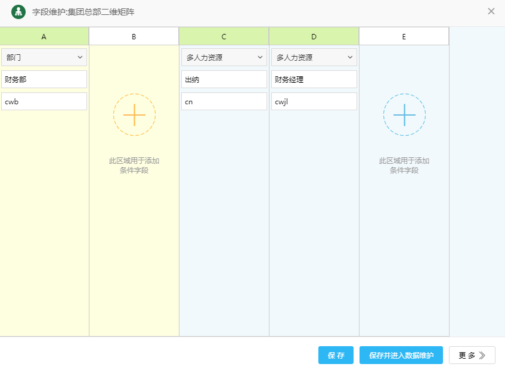Image resolution: width=505 pixels, height=370 pixels.
Task: Select column E header
Action: 404,36
